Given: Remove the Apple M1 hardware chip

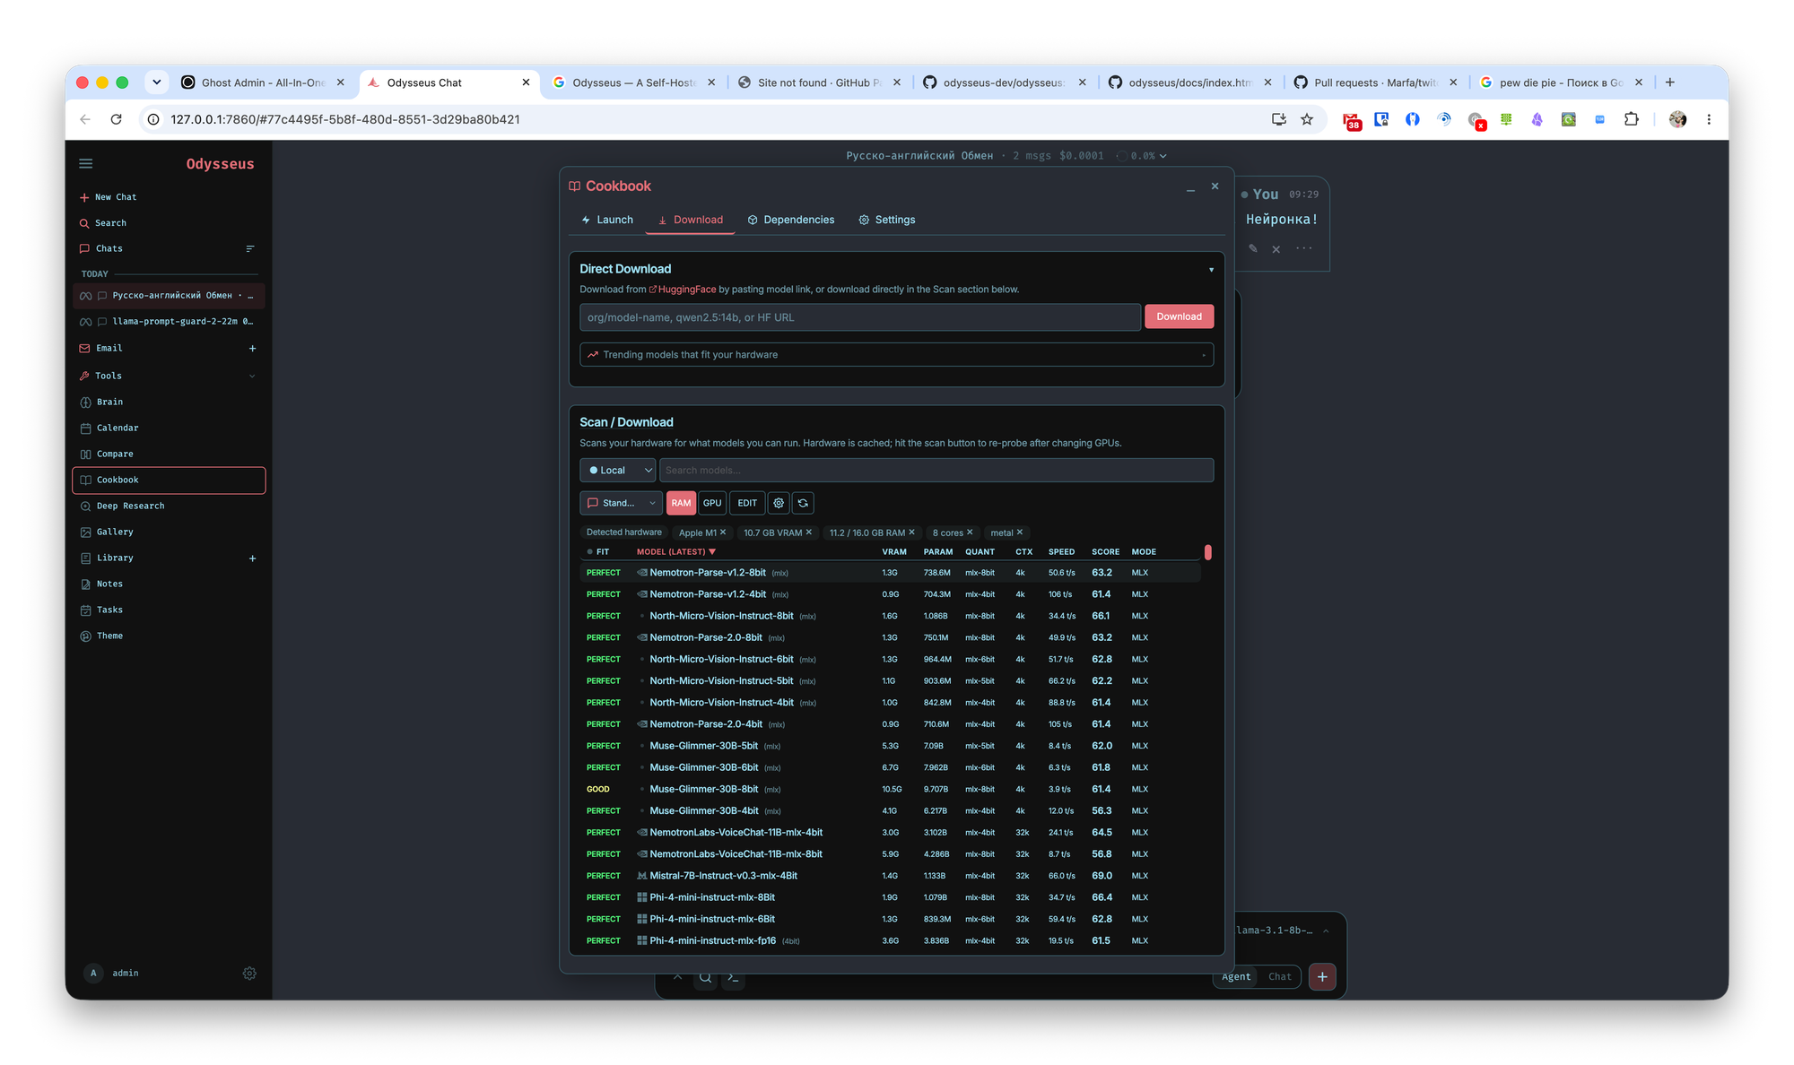Looking at the screenshot, I should tap(723, 532).
